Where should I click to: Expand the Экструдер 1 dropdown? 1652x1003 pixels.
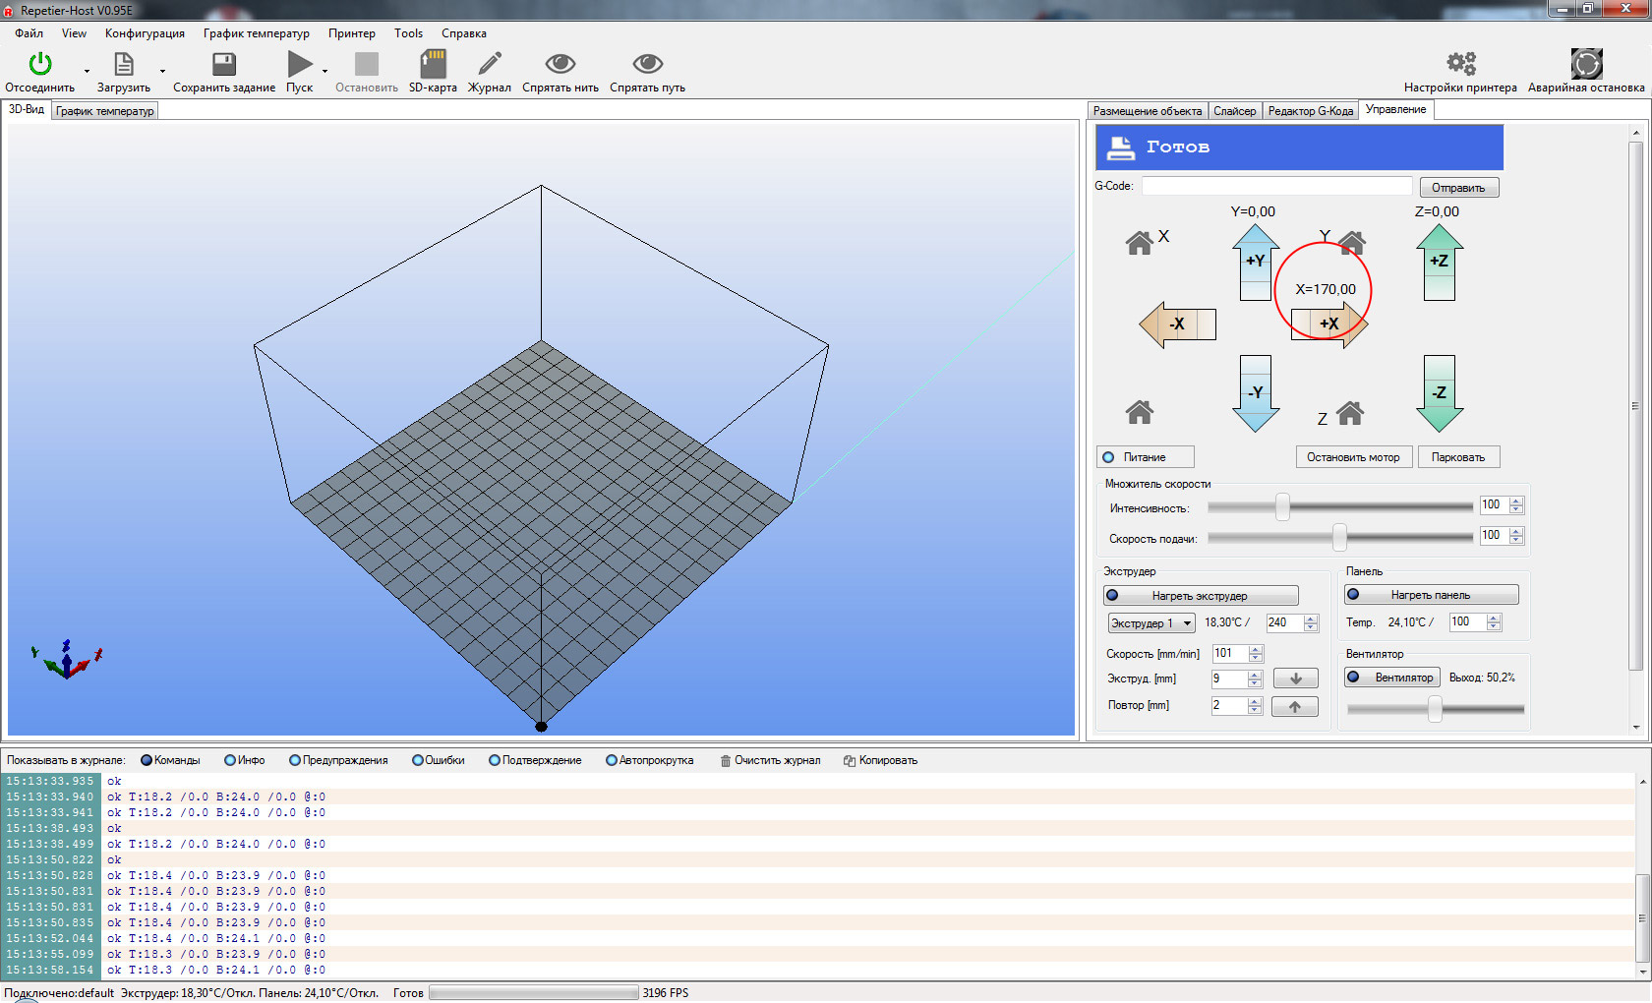(x=1187, y=623)
